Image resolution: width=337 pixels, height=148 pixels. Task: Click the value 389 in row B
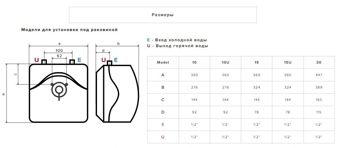point(319,87)
